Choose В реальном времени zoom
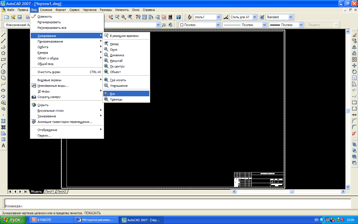The image size is (358, 224). [126, 36]
